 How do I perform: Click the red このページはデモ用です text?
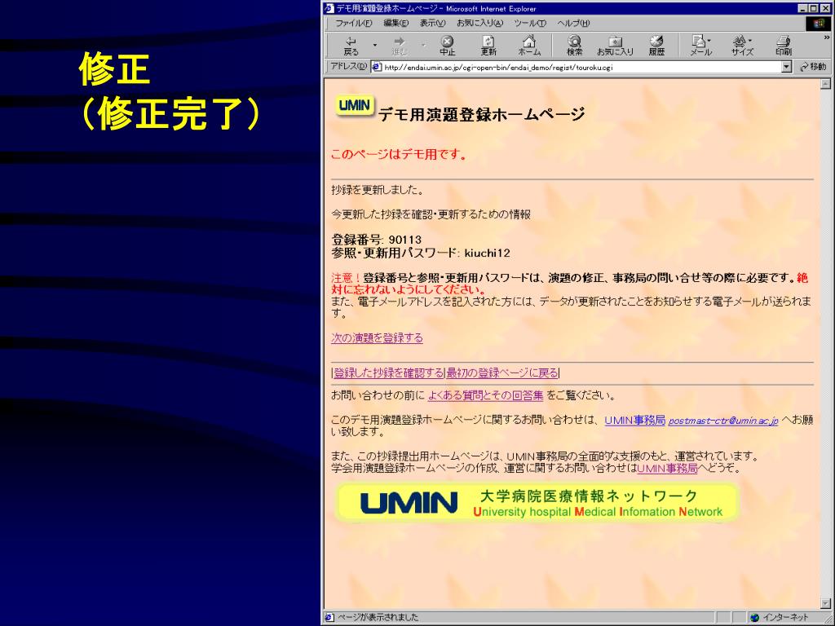(x=399, y=154)
